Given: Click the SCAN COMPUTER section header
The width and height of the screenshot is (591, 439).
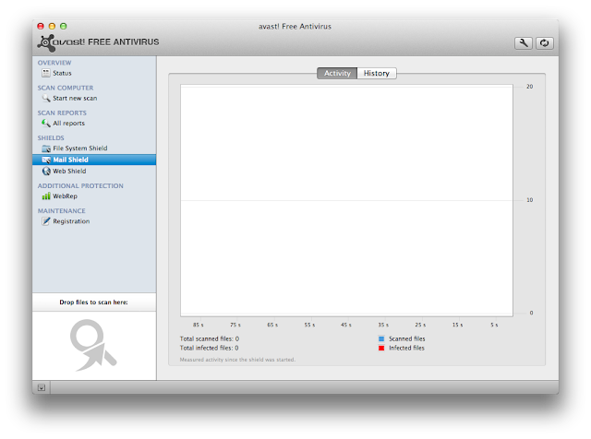Looking at the screenshot, I should pos(66,88).
